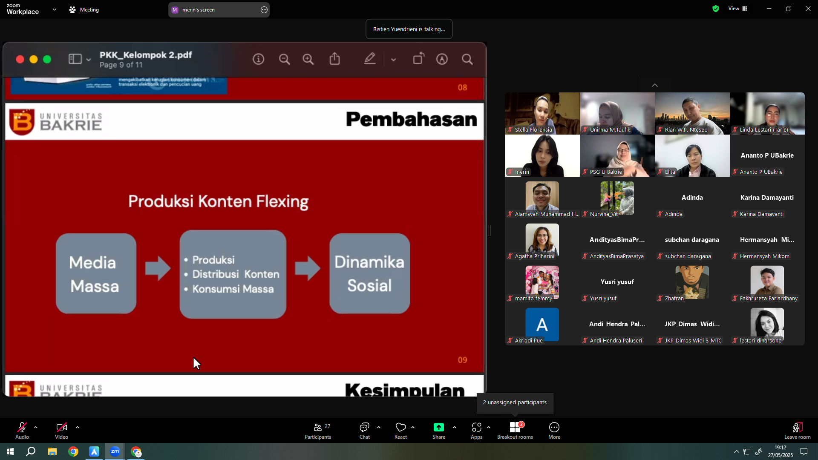Open Windows taskbar search
818x460 pixels.
pyautogui.click(x=31, y=451)
